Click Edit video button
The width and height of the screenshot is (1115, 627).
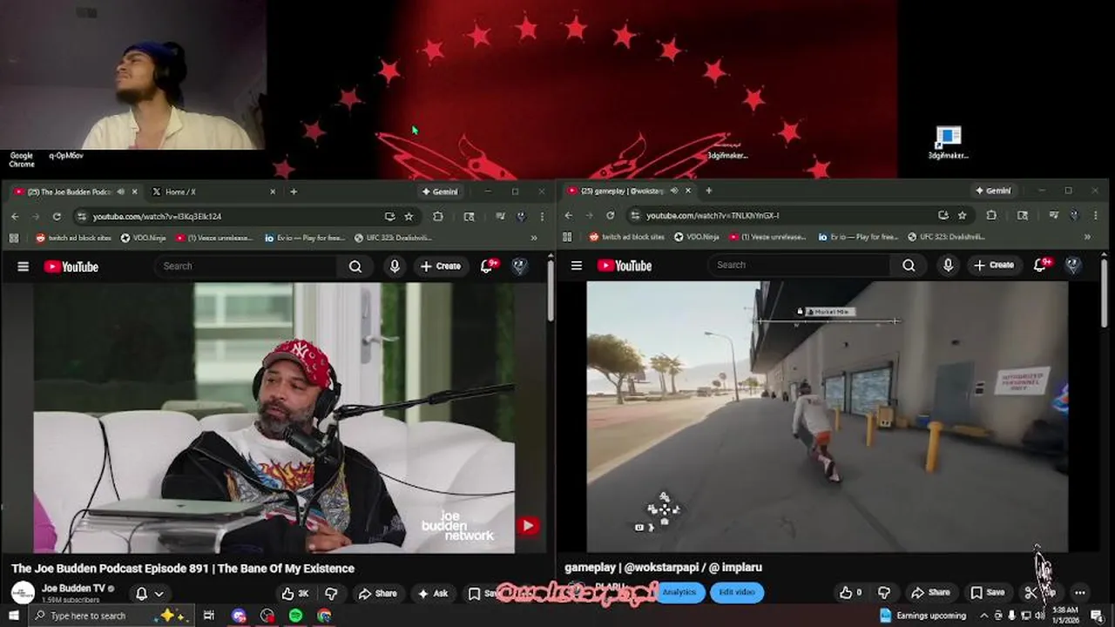pyautogui.click(x=737, y=592)
